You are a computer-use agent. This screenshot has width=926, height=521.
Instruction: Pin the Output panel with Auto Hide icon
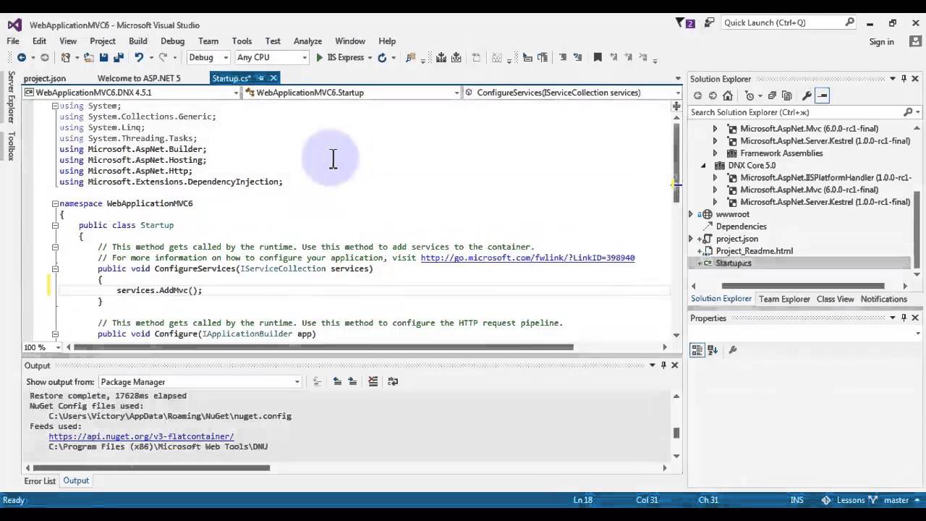[x=663, y=365]
